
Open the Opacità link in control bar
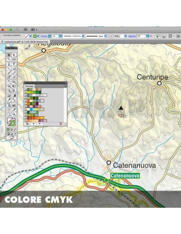coord(132,36)
